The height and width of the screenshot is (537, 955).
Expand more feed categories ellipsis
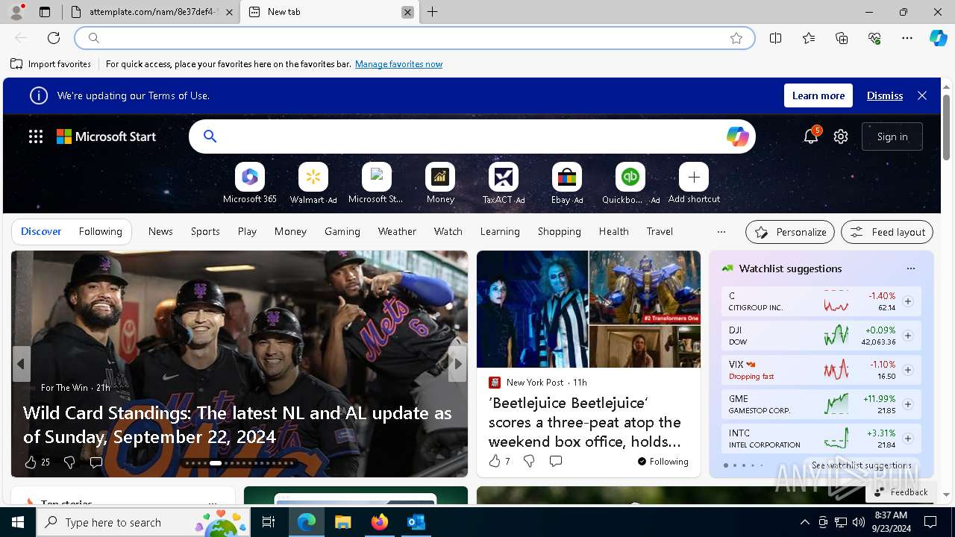pyautogui.click(x=721, y=231)
